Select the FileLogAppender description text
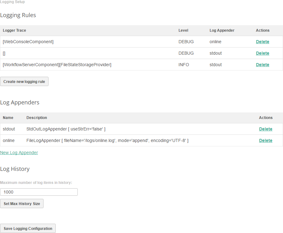Screen dimensions: 283x233 (x=107, y=140)
